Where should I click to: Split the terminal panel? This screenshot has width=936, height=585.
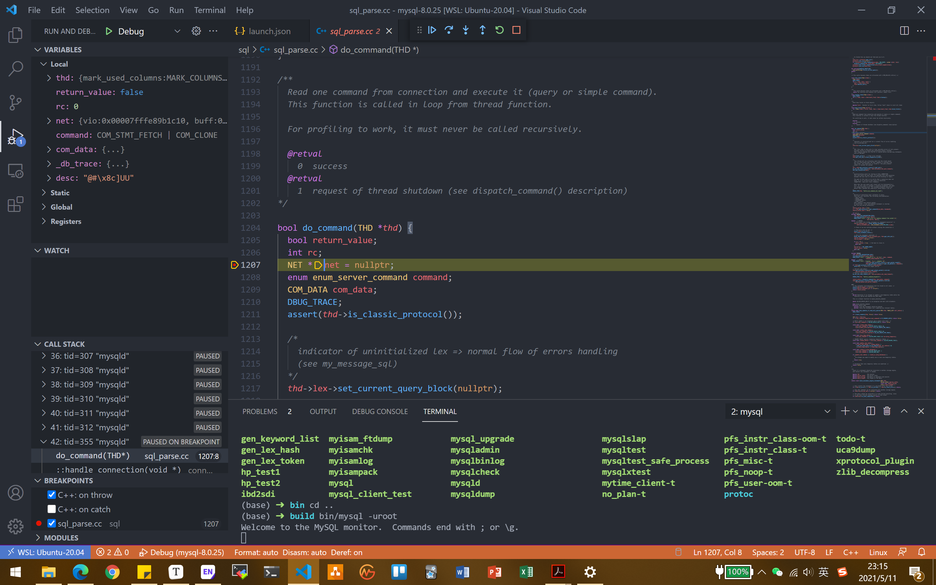(x=871, y=411)
